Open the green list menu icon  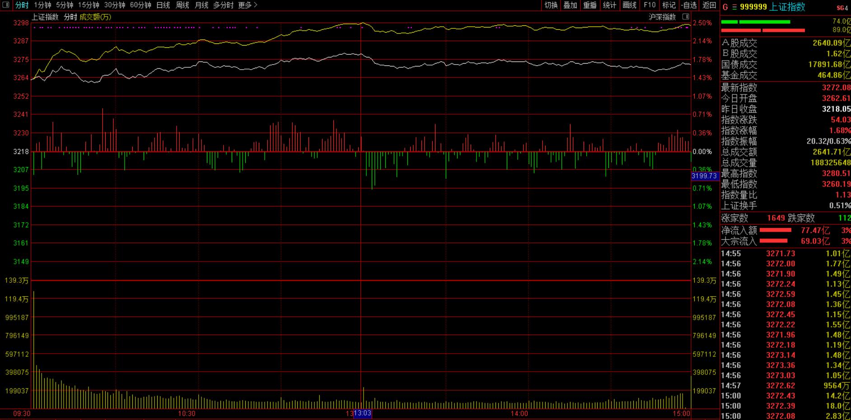(x=734, y=7)
